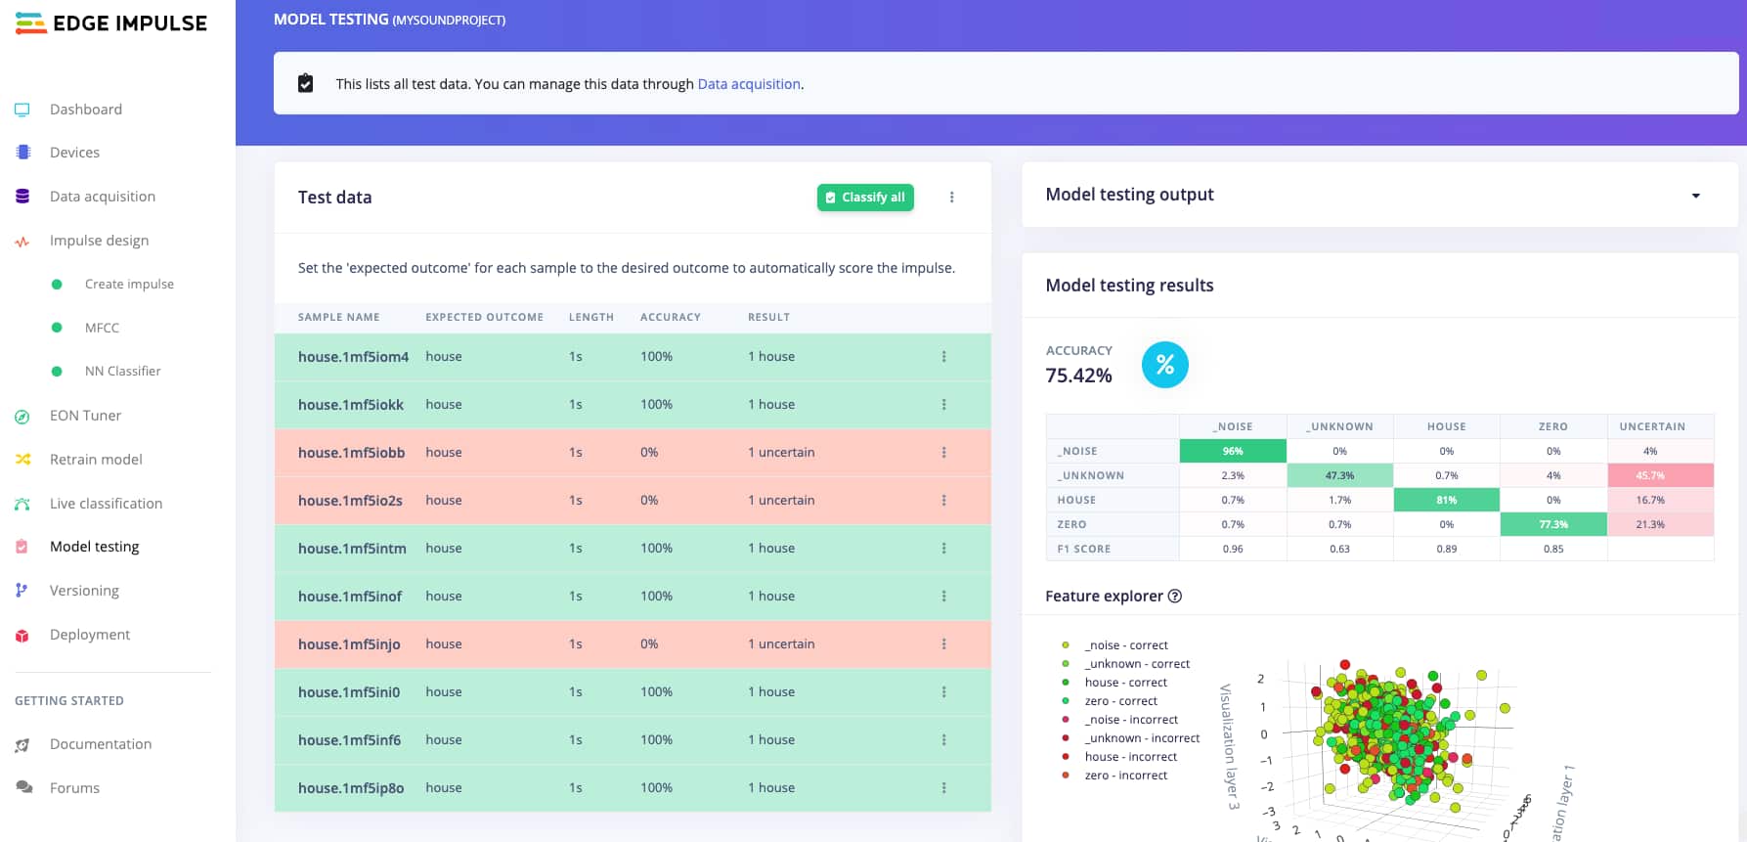The image size is (1747, 842).
Task: Click the Retrain model shuffle icon
Action: click(x=22, y=460)
